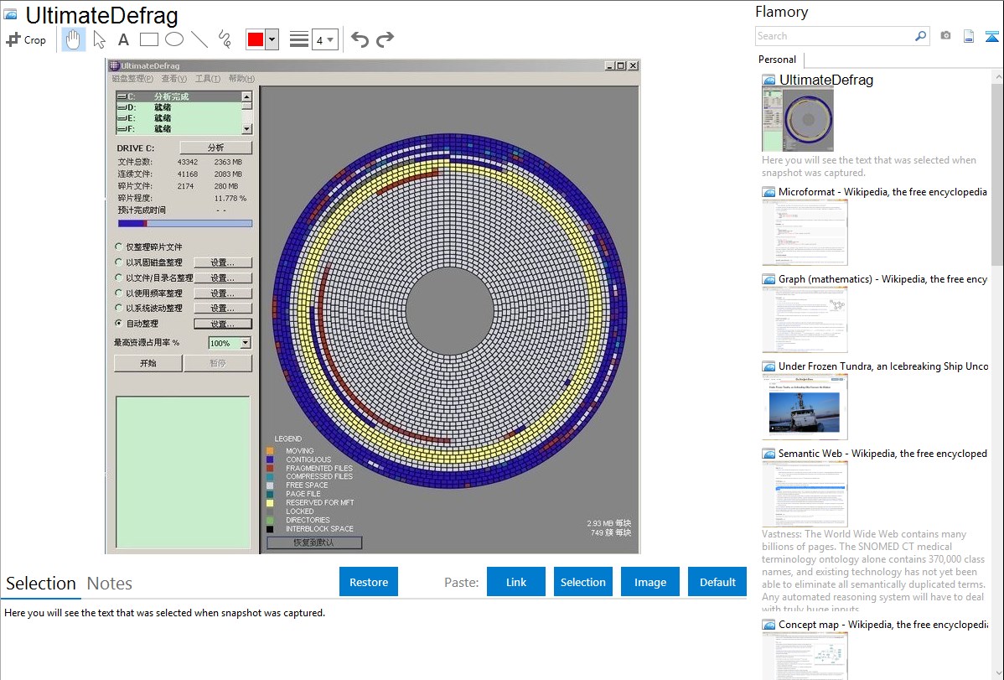Switch to the Notes tab
This screenshot has height=680, width=1004.
click(109, 584)
